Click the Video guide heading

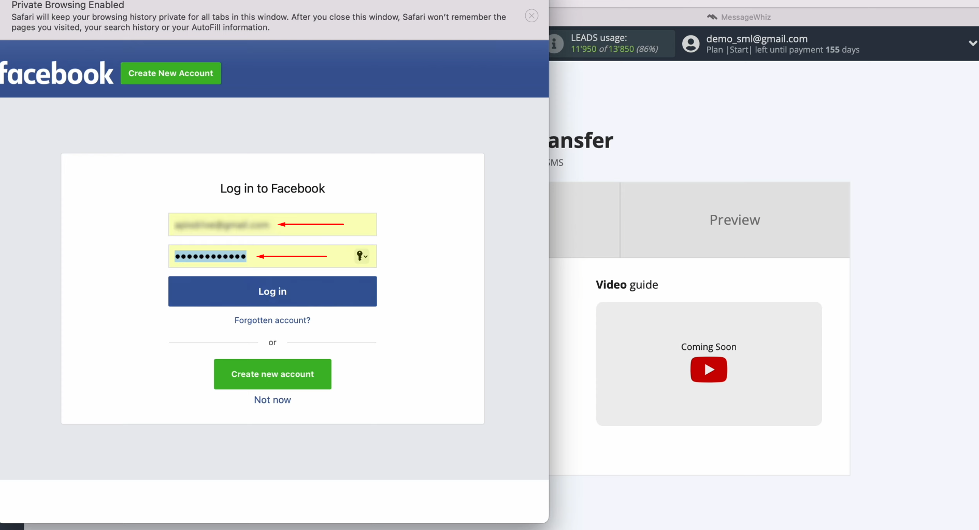[x=627, y=285]
